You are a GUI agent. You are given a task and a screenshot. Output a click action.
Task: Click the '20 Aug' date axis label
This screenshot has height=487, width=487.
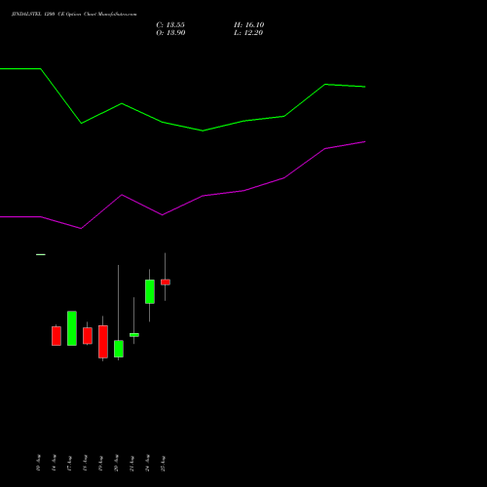tap(116, 463)
